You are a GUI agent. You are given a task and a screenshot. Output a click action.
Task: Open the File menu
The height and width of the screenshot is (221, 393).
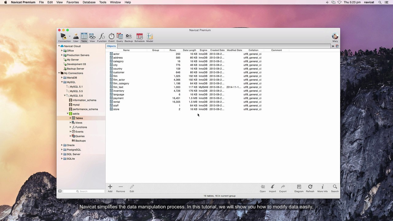click(41, 2)
